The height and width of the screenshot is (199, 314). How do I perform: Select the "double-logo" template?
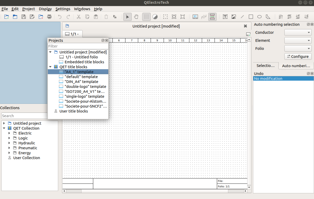click(x=85, y=87)
